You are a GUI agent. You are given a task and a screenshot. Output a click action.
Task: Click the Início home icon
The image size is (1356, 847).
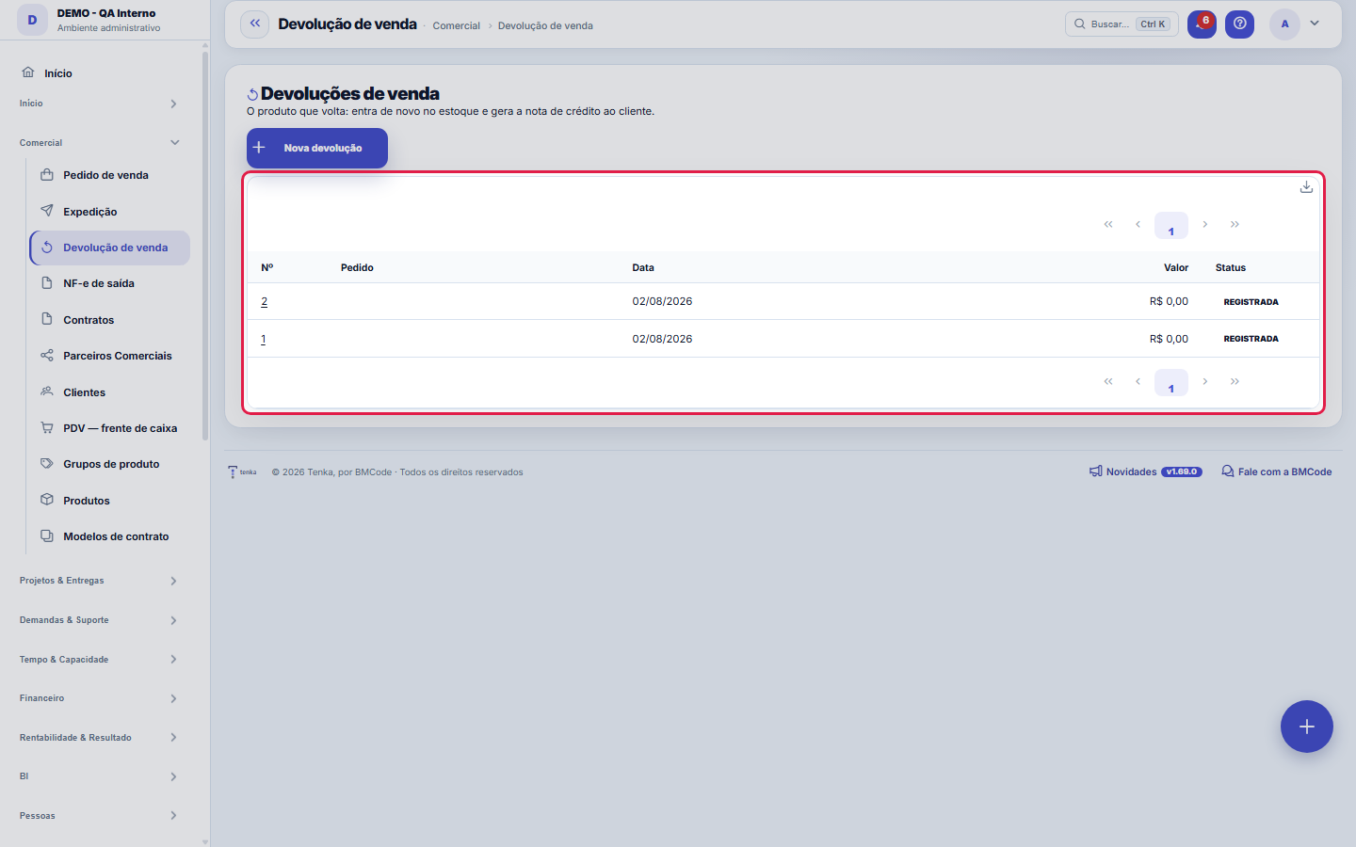tap(28, 72)
